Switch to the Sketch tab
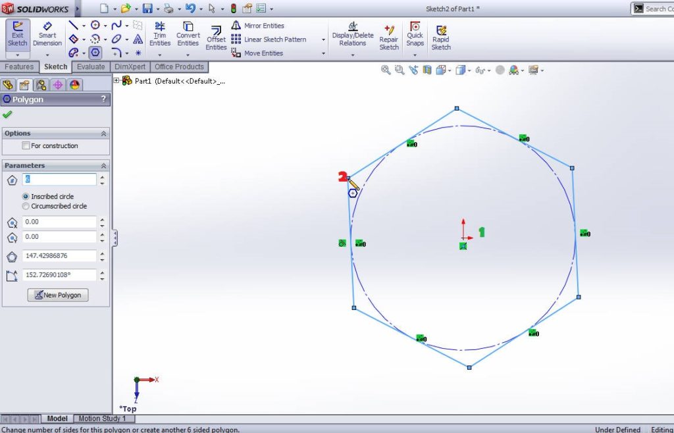The height and width of the screenshot is (433, 674). [x=55, y=66]
